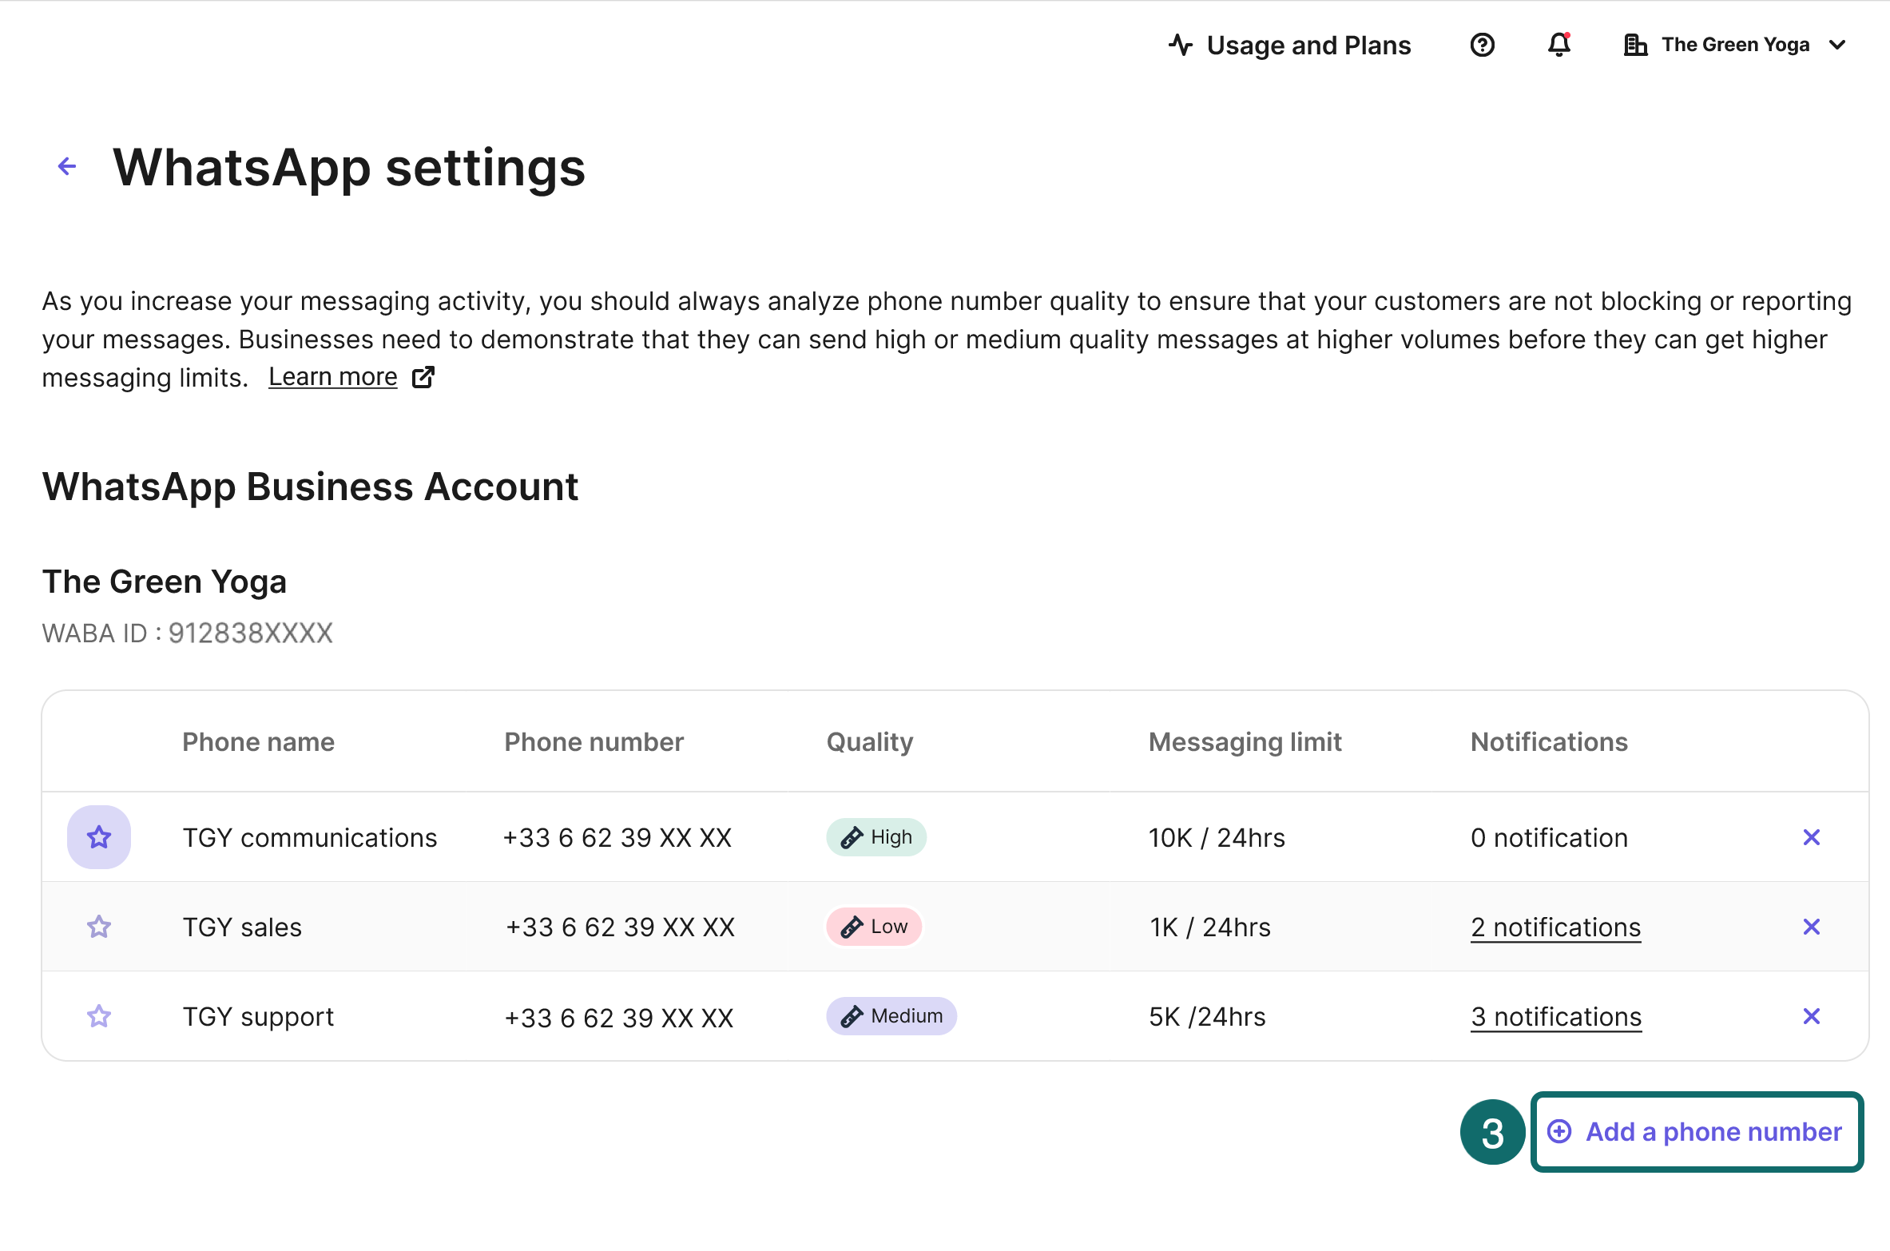The image size is (1890, 1251).
Task: Click the Notifications column header
Action: pos(1549,742)
